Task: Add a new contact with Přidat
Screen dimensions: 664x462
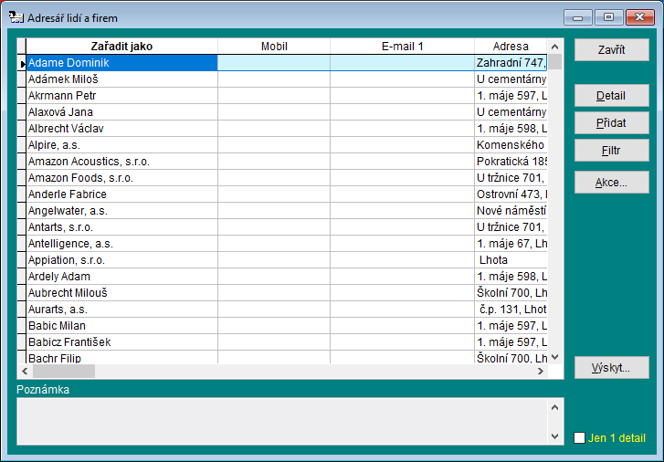Action: (x=611, y=122)
